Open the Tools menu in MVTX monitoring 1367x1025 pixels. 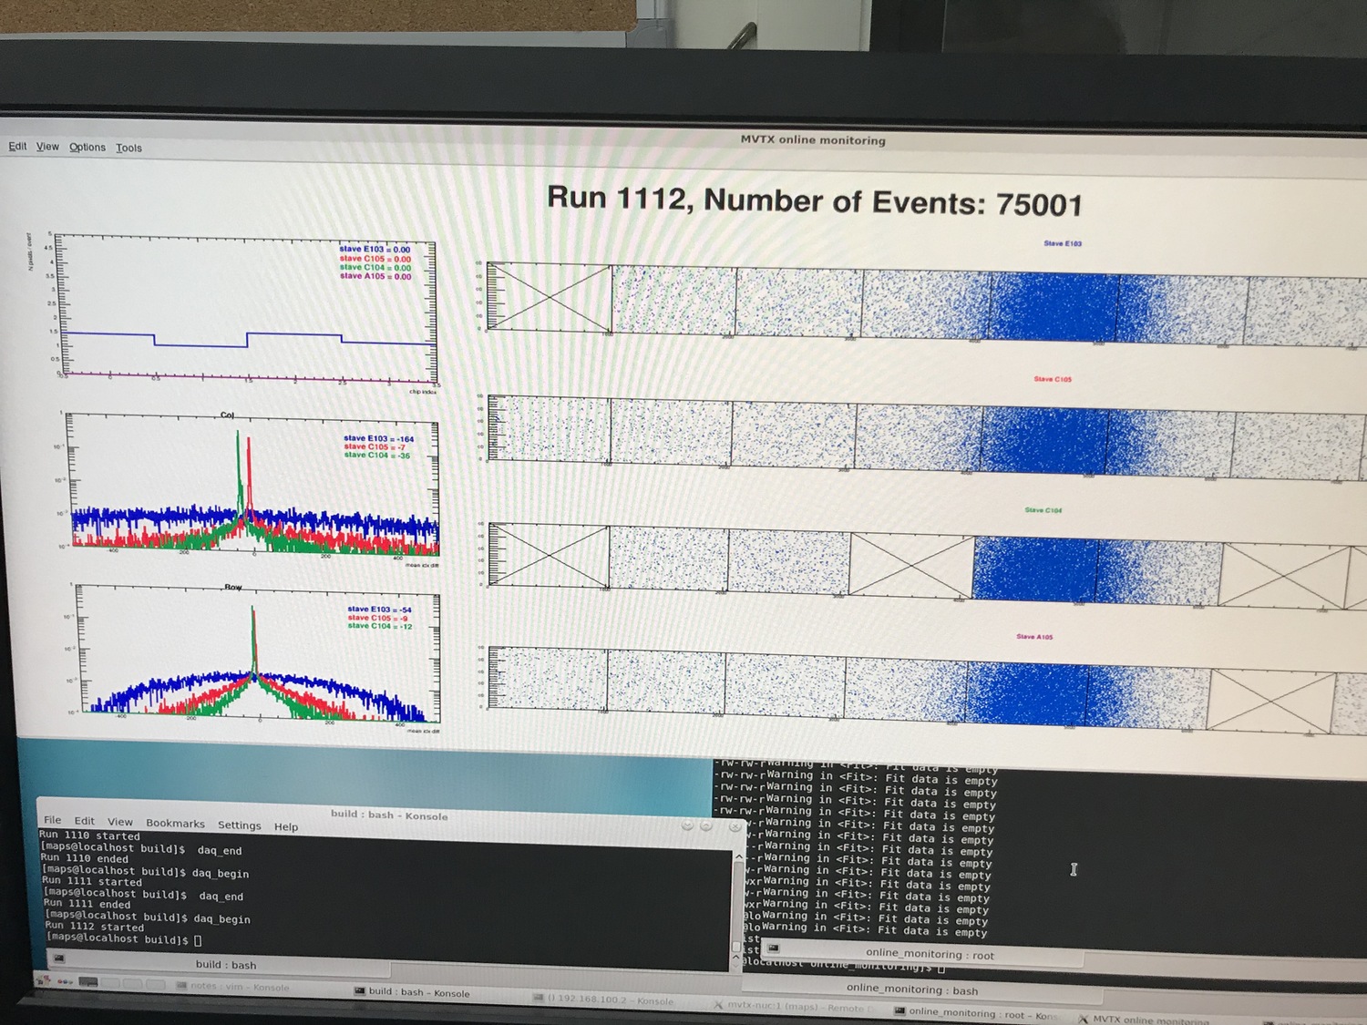click(128, 148)
